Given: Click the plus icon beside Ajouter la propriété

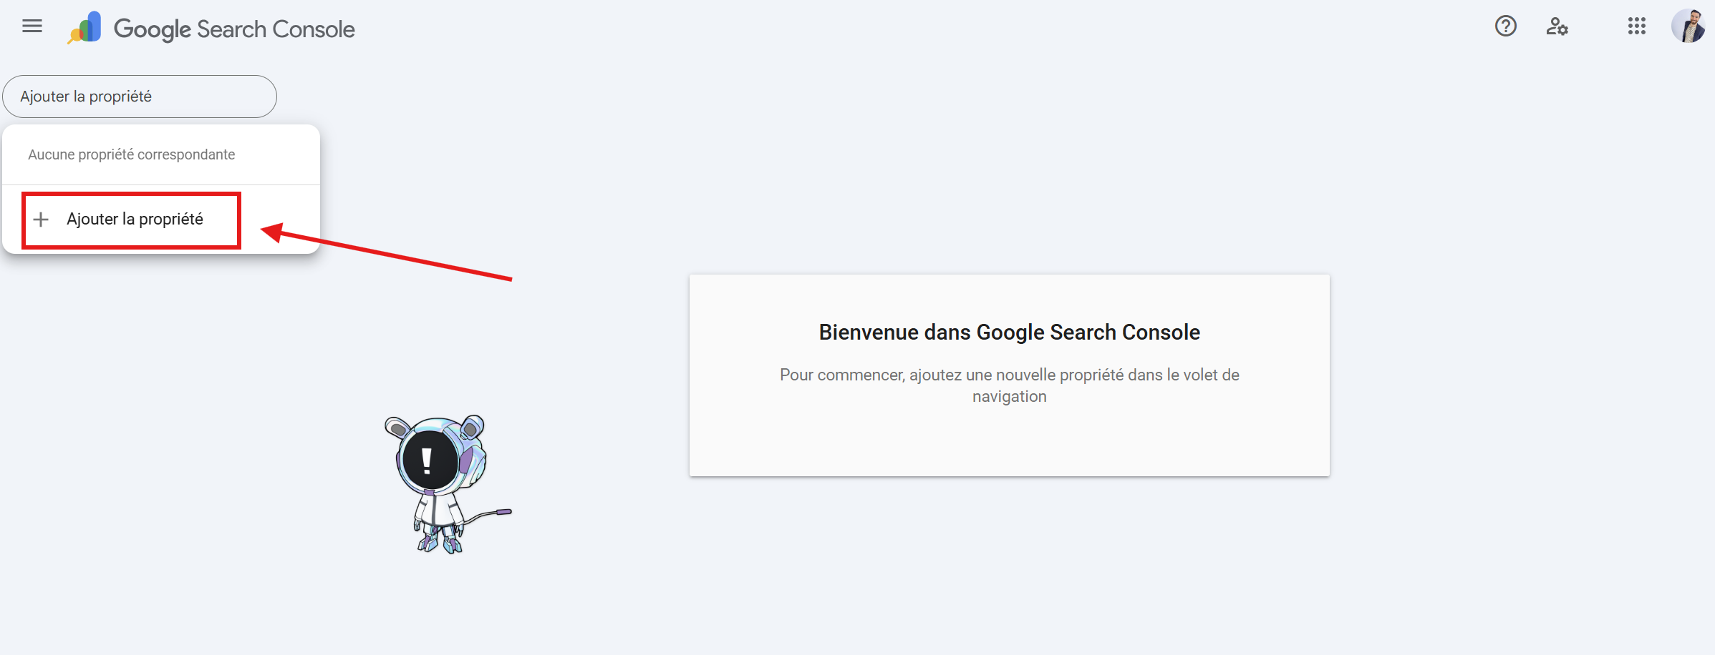Looking at the screenshot, I should tap(42, 220).
